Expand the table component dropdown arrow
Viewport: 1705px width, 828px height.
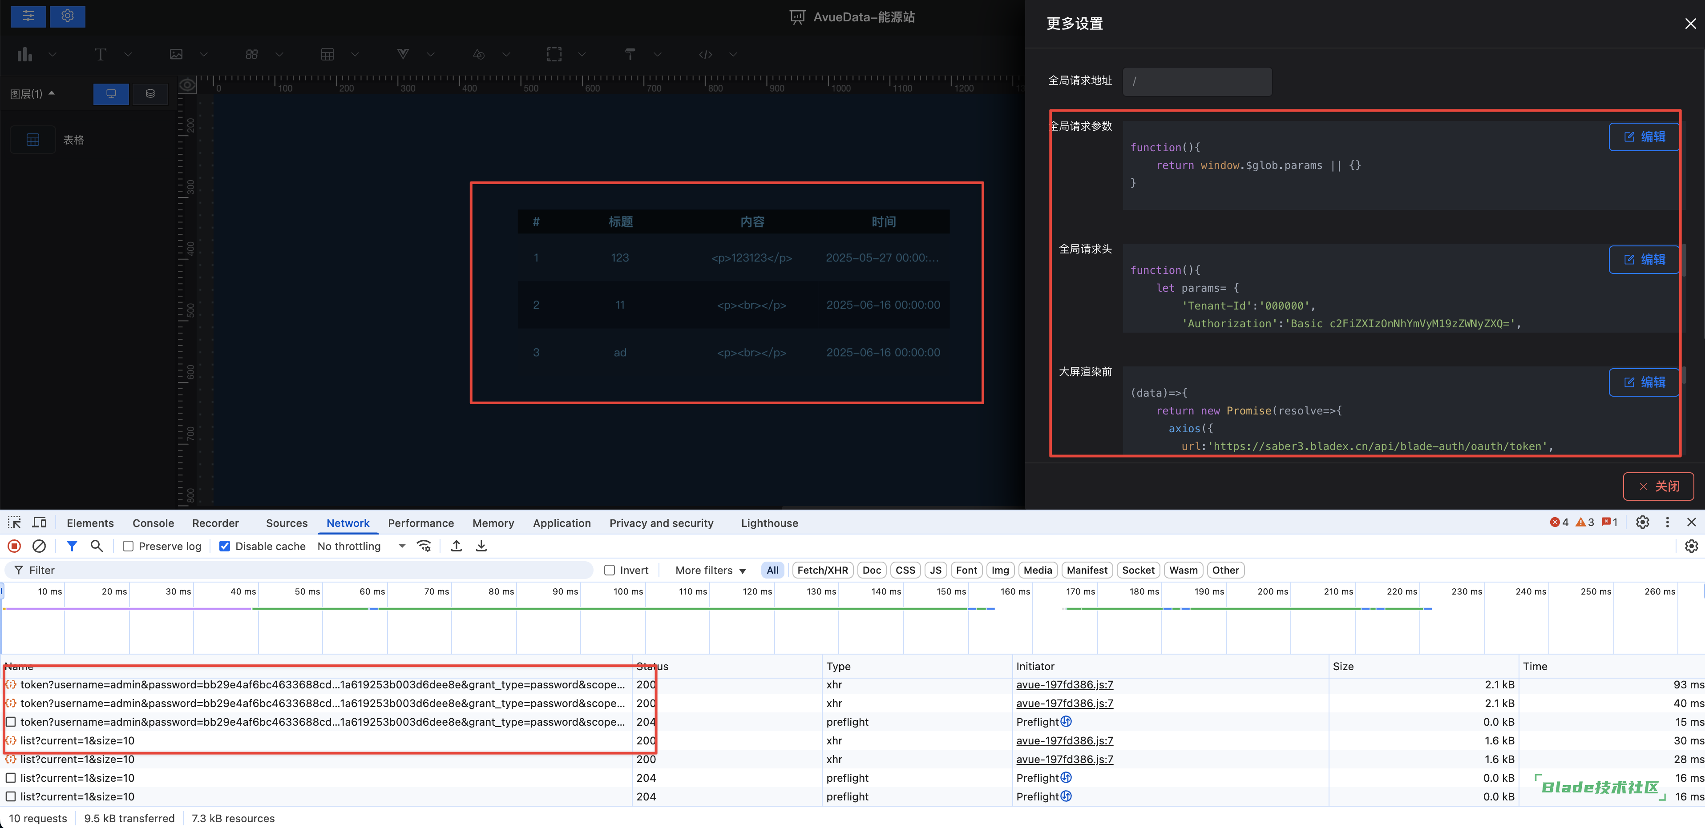(355, 54)
